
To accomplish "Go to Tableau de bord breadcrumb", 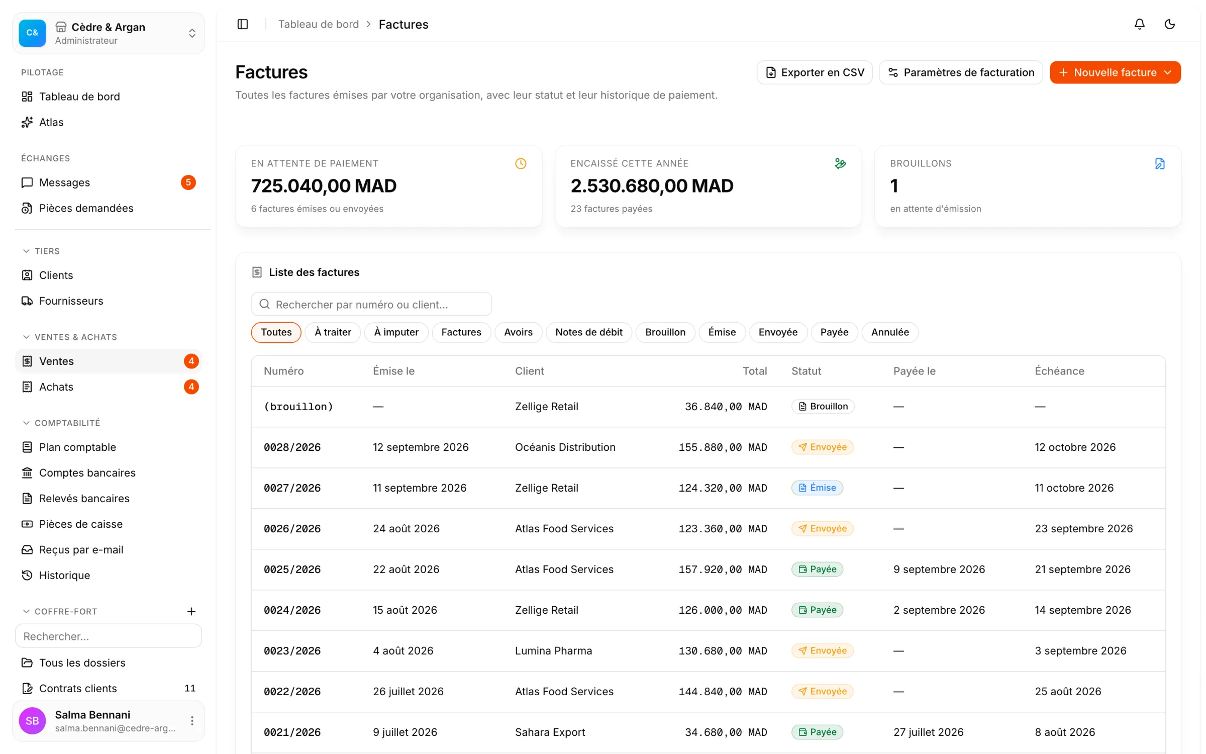I will (319, 24).
